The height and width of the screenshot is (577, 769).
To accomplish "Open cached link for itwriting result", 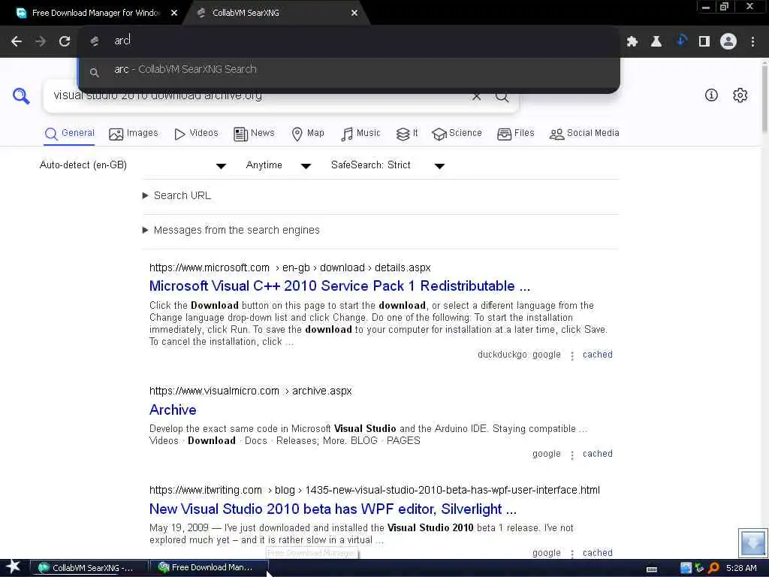I will pyautogui.click(x=597, y=553).
